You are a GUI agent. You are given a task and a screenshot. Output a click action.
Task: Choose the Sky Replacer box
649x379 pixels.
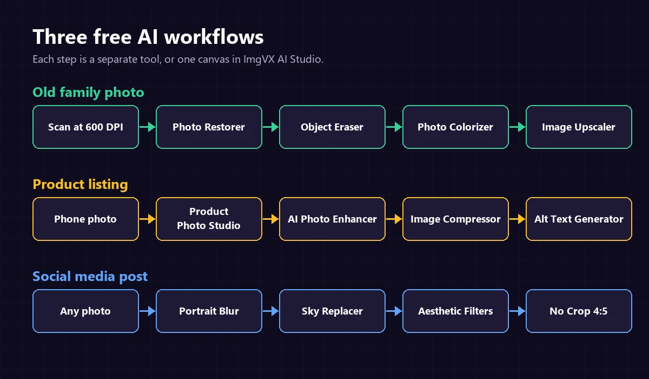pos(332,311)
